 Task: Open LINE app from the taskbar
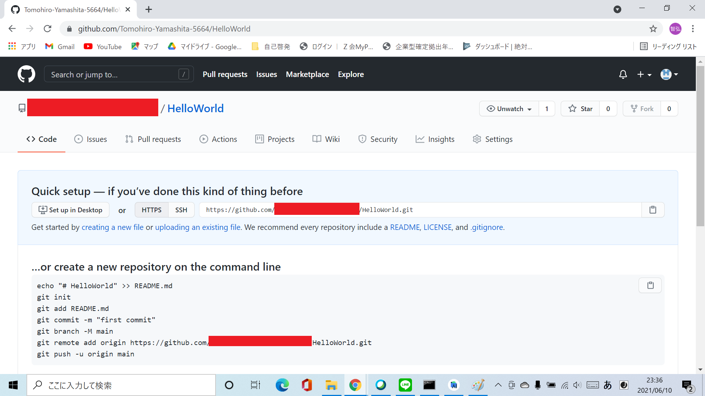(x=405, y=385)
